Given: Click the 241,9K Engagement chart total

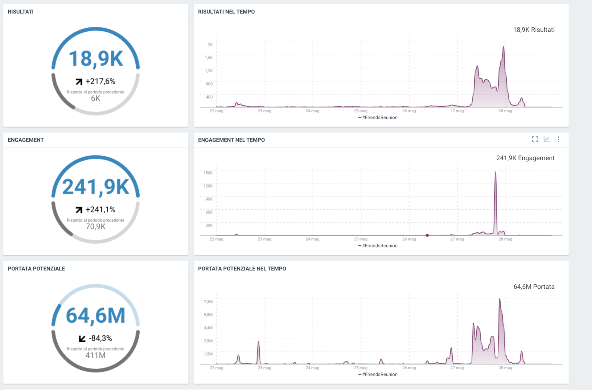Looking at the screenshot, I should click(525, 158).
